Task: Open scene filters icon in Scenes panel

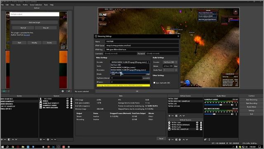Action: pos(9,139)
